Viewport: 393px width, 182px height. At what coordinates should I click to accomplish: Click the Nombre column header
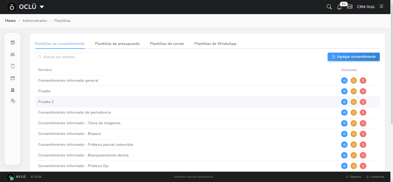45,70
